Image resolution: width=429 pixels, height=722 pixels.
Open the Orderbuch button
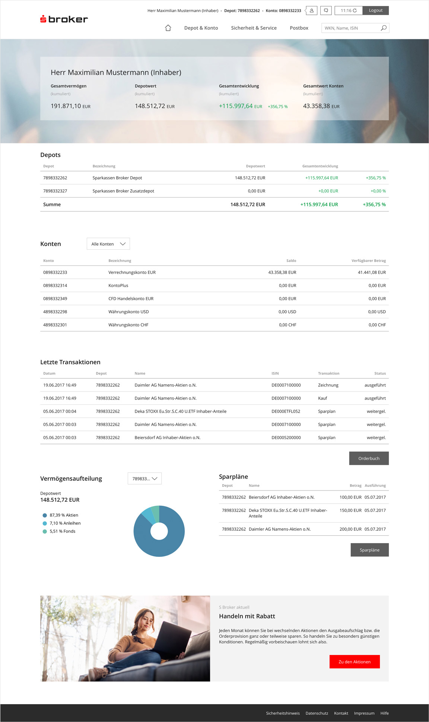point(369,458)
